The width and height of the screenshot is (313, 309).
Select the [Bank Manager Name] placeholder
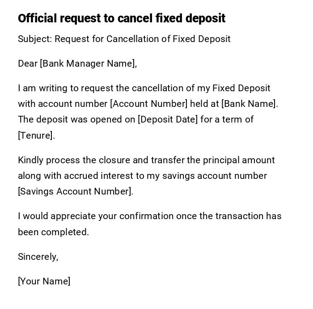point(87,63)
